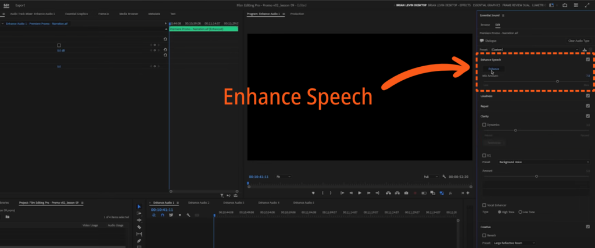Switch to Browse tab in Essential Sound
Viewport: 595px width, 248px height.
click(x=485, y=24)
